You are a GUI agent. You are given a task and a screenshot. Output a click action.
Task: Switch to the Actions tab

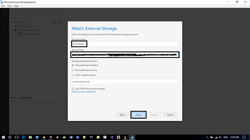[x=14, y=98]
